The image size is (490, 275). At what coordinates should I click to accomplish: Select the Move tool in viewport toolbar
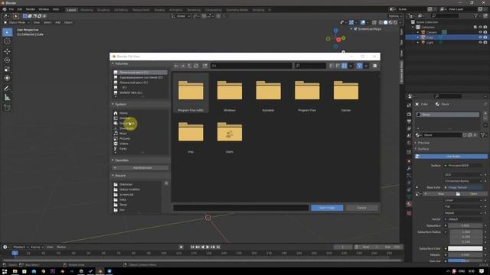click(x=7, y=51)
